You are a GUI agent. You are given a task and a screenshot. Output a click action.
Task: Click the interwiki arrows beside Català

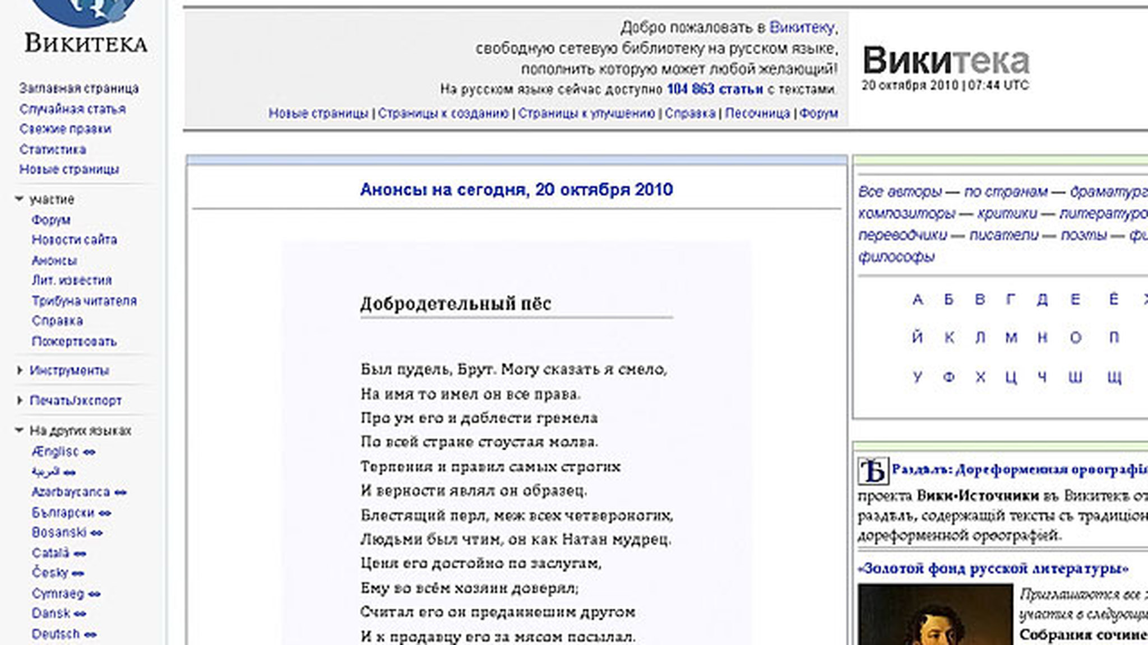(x=78, y=553)
